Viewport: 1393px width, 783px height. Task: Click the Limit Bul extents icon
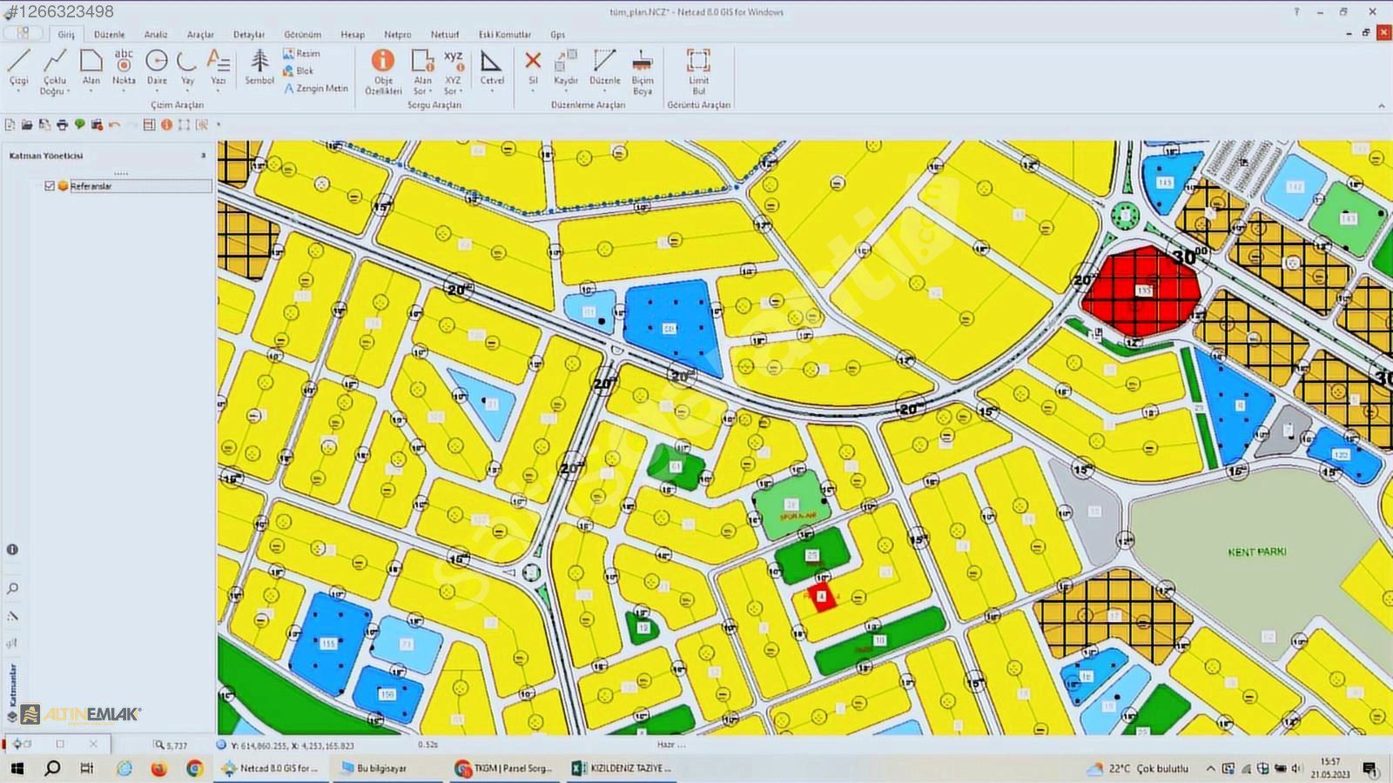pos(698,71)
